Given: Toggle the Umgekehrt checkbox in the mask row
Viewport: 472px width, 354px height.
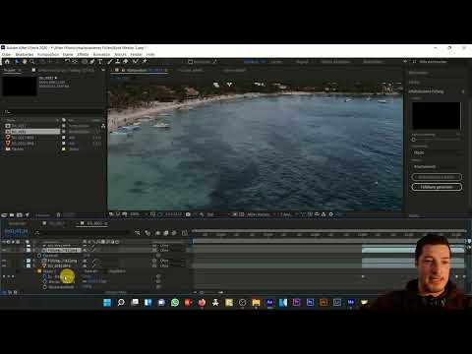Looking at the screenshot, I should 107,271.
